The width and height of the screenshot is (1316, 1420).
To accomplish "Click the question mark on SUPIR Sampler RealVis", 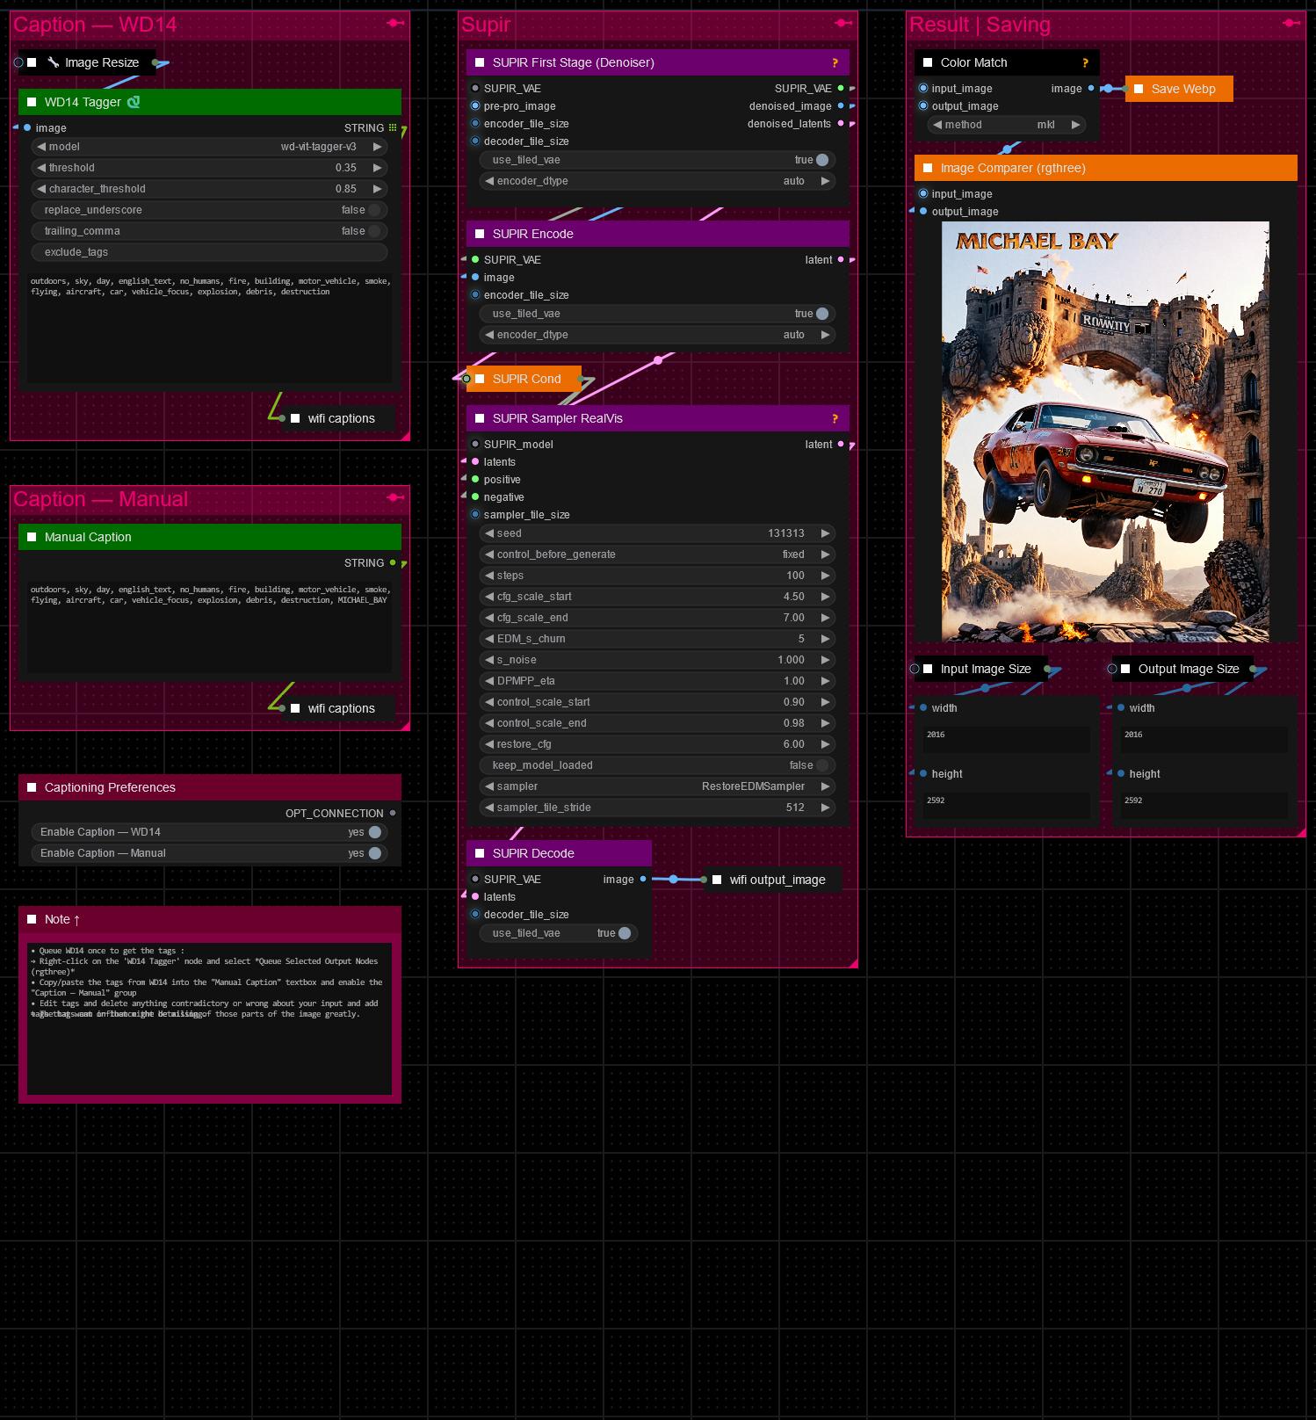I will [x=835, y=419].
